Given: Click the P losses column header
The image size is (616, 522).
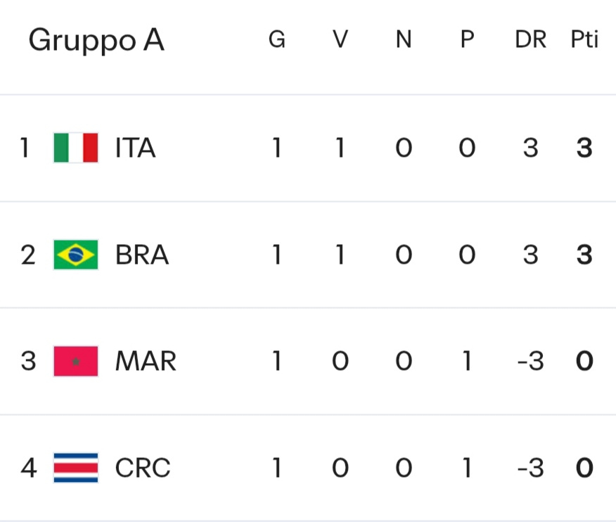Looking at the screenshot, I should tap(467, 40).
